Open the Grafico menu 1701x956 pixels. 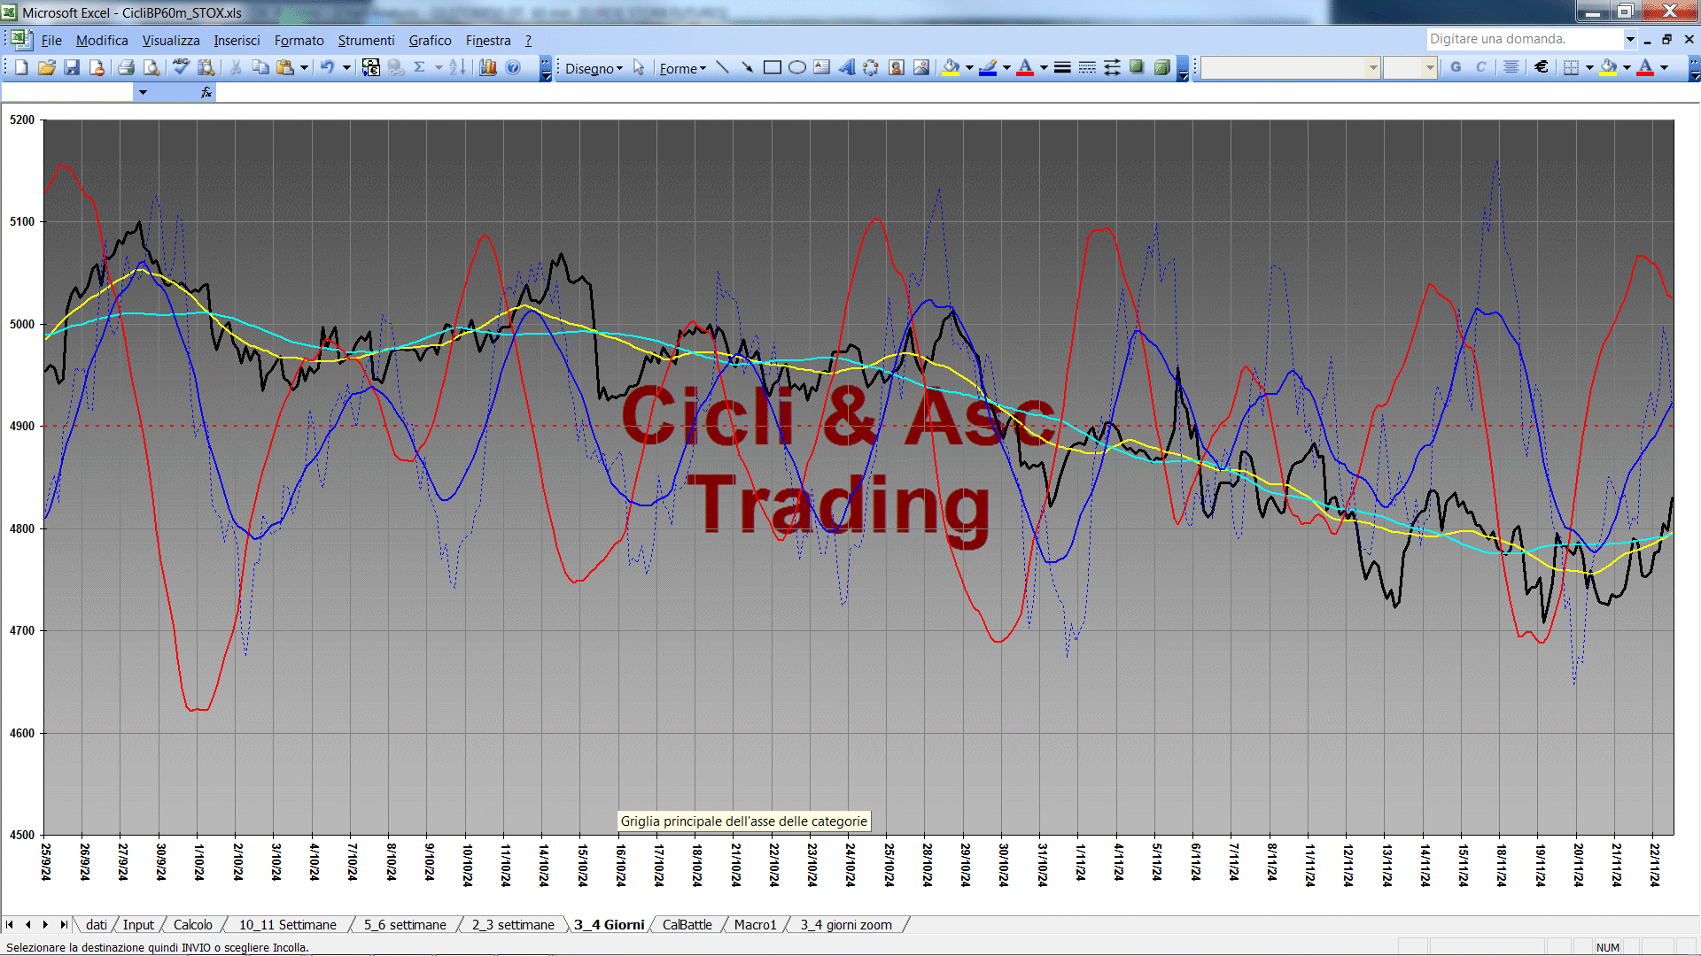[x=430, y=41]
